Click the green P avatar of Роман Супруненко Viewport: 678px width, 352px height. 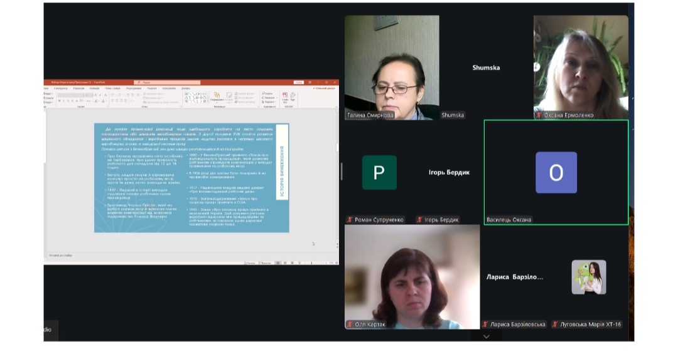[x=379, y=172]
